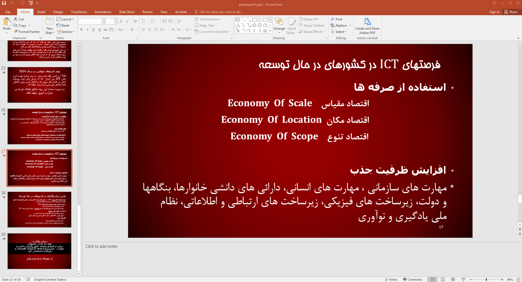Viewport: 522px width, 282px height.
Task: Switch to the Design tab
Action: point(58,12)
